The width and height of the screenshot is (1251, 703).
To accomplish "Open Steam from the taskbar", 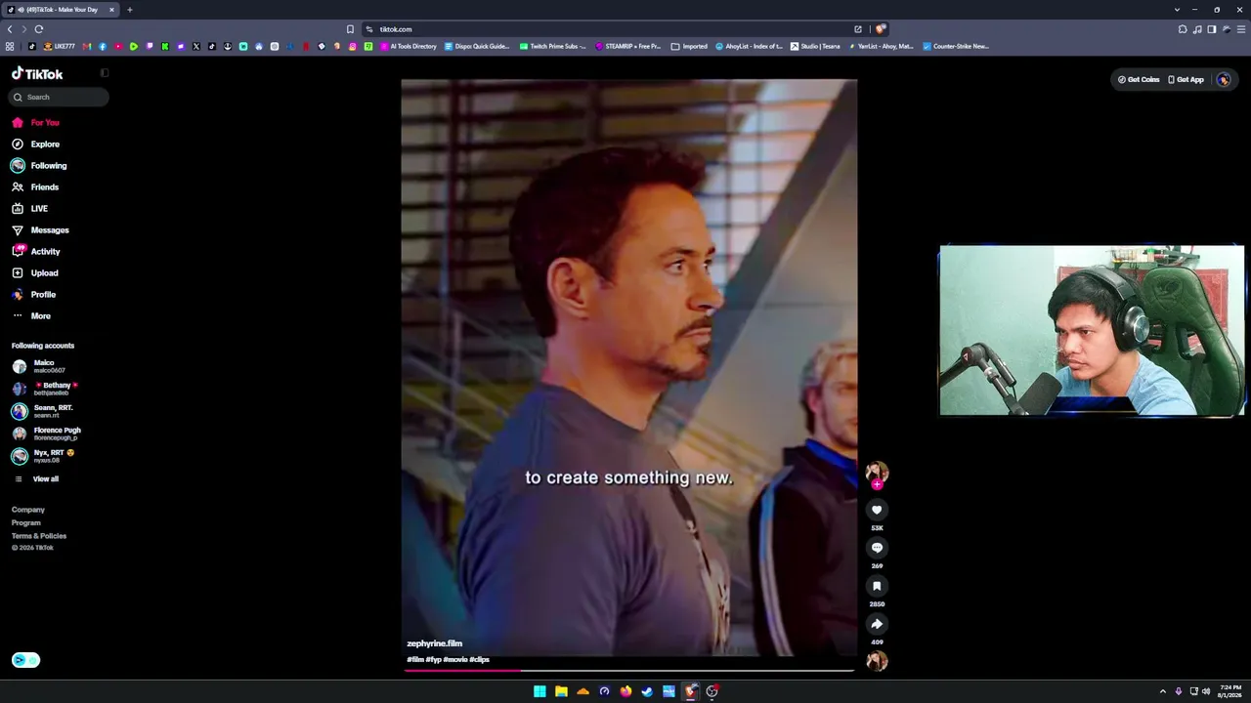I will [647, 691].
